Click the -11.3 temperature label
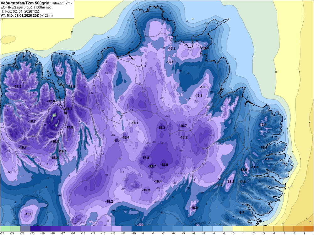314x235 pixels. pos(269,159)
